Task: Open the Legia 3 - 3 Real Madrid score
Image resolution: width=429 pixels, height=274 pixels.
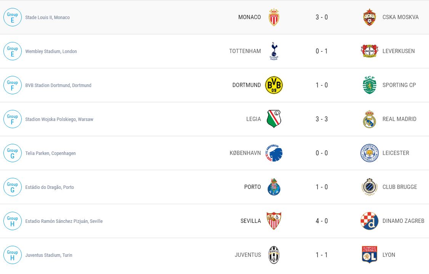Action: click(x=322, y=119)
